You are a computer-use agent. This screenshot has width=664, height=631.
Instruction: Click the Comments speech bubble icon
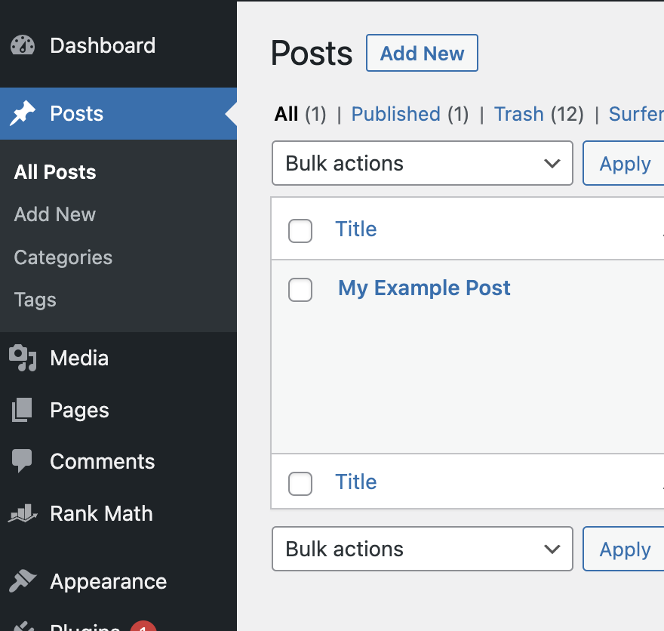pyautogui.click(x=23, y=461)
